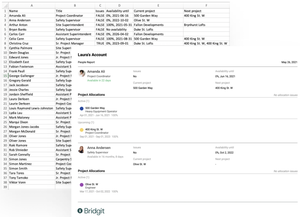Image resolution: width=300 pixels, height=217 pixels.
Task: Click the blue 500 Garden Way project dot
Action: (x=82, y=109)
